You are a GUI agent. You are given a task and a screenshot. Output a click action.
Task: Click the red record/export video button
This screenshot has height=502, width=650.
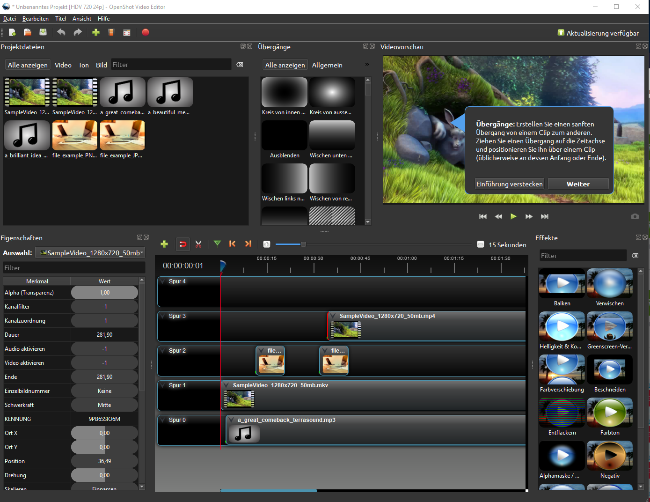[146, 32]
